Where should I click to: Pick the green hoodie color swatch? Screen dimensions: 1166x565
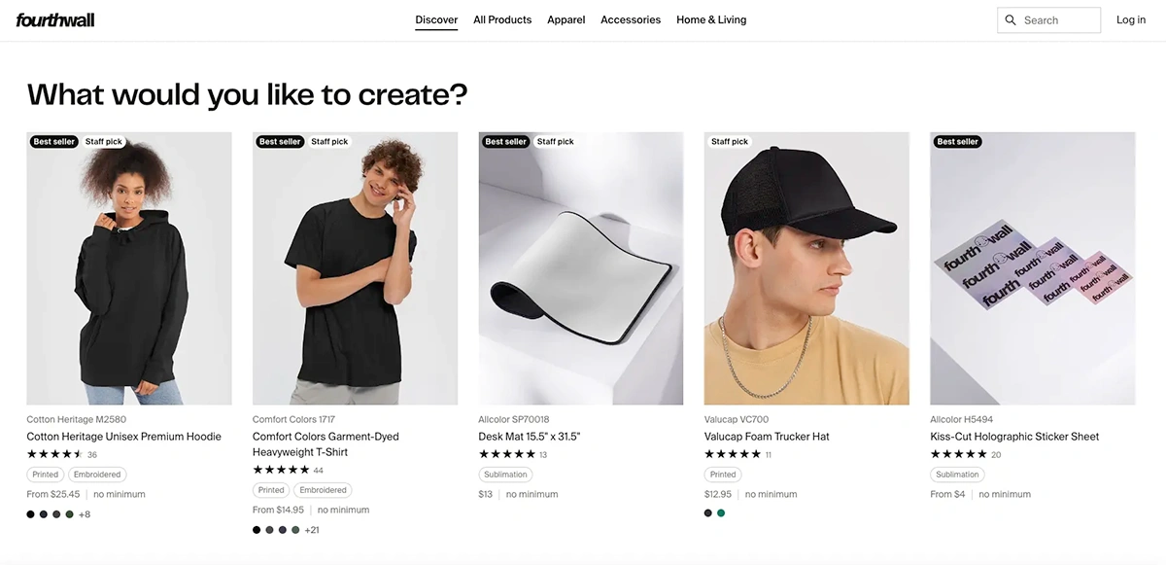[x=69, y=514]
